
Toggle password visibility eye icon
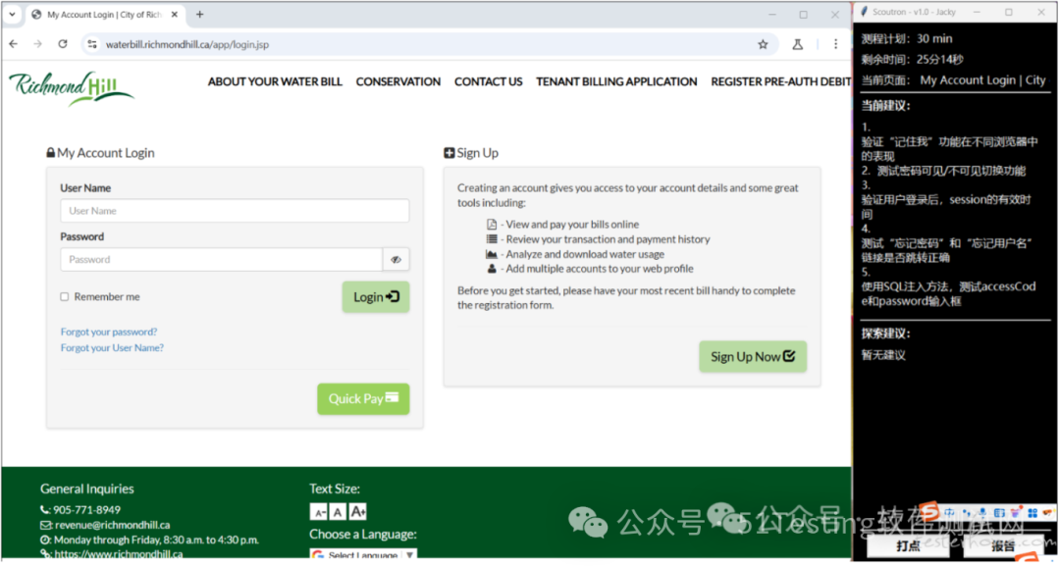(x=397, y=259)
